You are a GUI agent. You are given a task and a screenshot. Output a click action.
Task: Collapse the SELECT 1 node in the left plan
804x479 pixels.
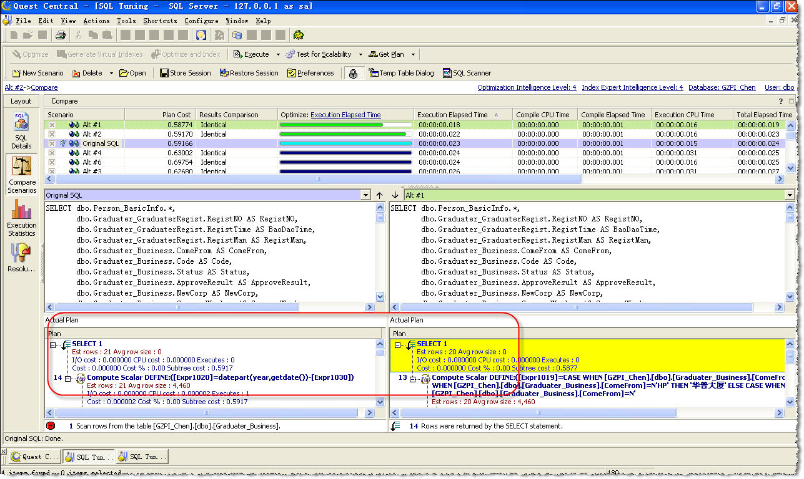point(53,344)
